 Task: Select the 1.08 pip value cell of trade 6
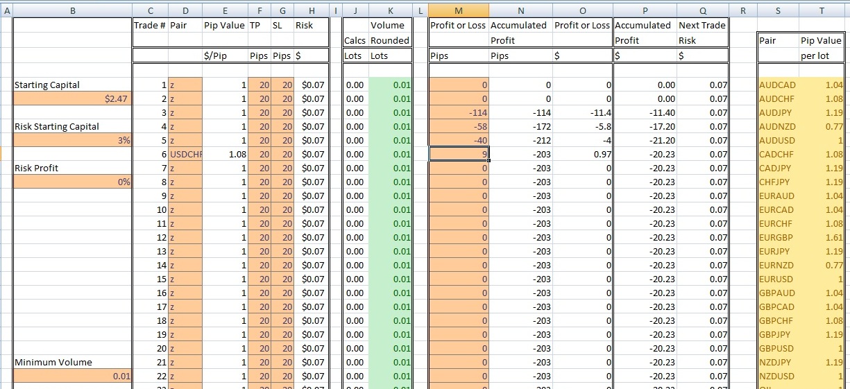click(x=225, y=154)
